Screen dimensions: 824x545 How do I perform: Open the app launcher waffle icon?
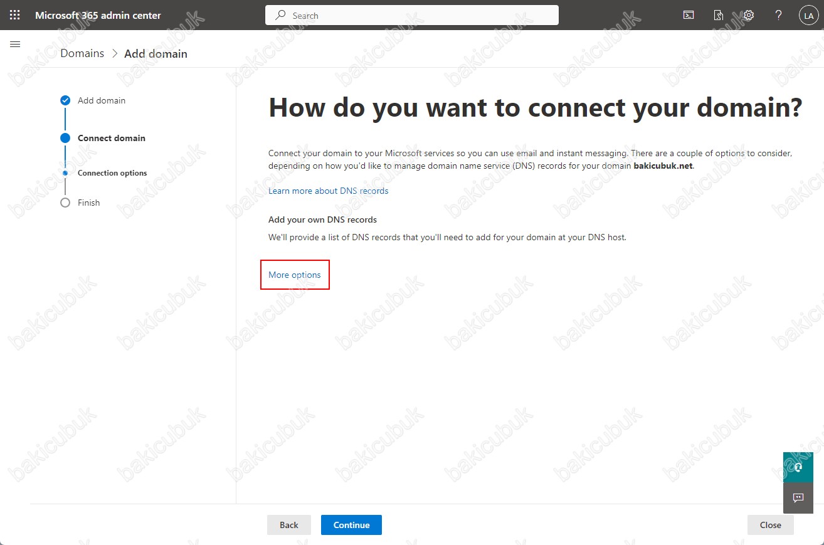15,15
